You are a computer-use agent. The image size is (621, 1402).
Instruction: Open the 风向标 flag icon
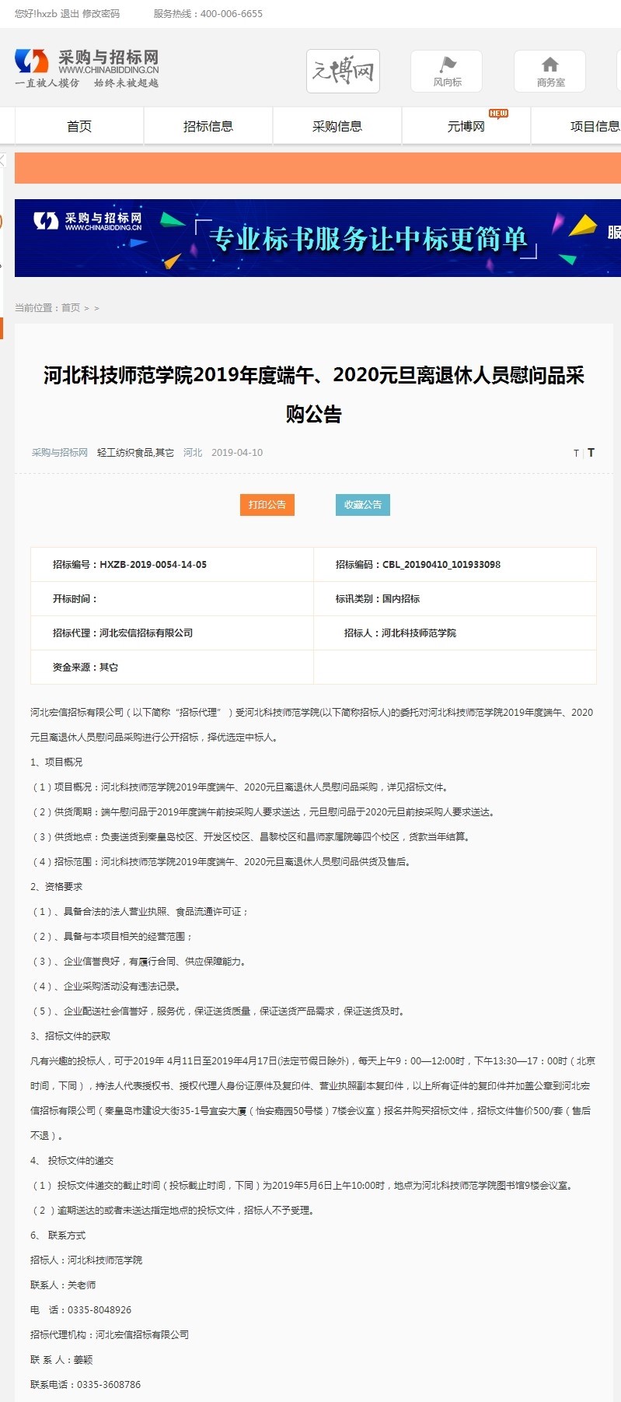click(x=447, y=71)
